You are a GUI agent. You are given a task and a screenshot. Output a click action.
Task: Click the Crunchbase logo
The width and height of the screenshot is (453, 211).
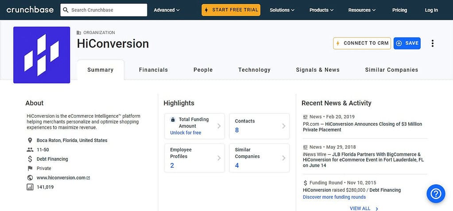pos(30,10)
